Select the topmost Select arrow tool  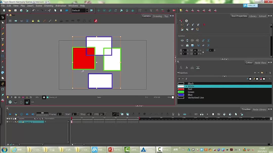[3, 17]
